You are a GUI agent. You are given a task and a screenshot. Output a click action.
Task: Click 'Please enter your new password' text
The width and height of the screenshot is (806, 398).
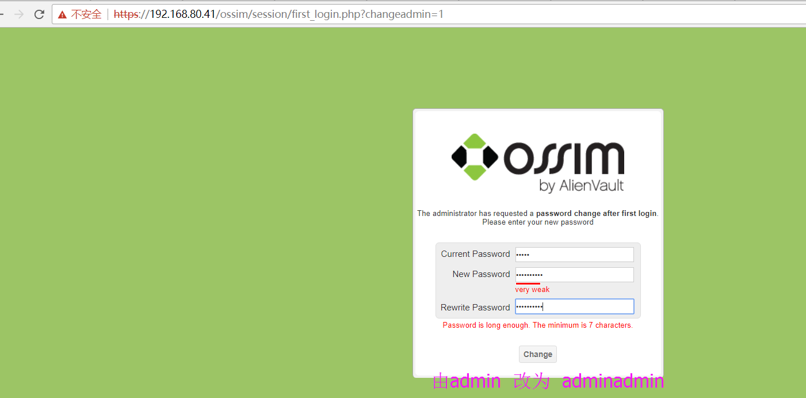point(538,222)
